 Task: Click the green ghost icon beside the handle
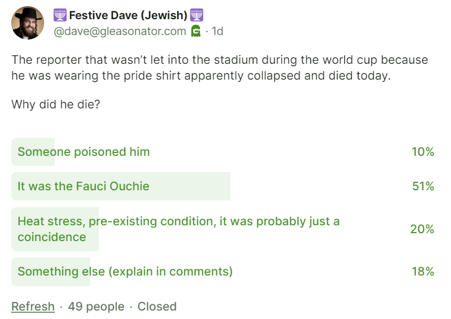196,31
